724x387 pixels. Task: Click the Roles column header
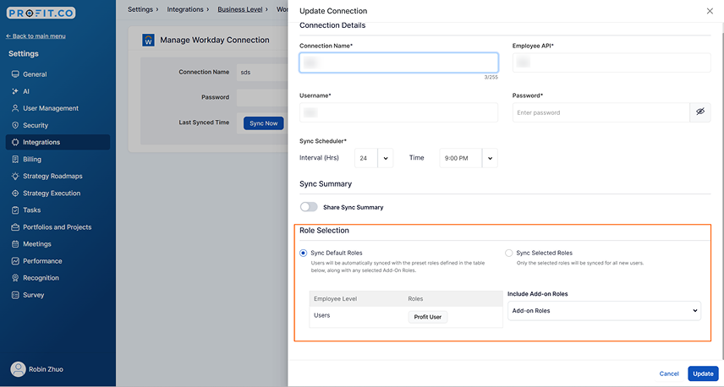[x=415, y=299]
